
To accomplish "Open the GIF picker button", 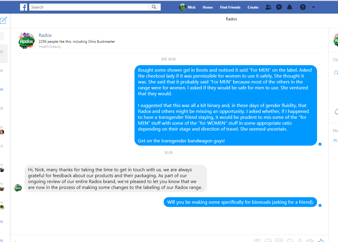I will click(x=279, y=241).
